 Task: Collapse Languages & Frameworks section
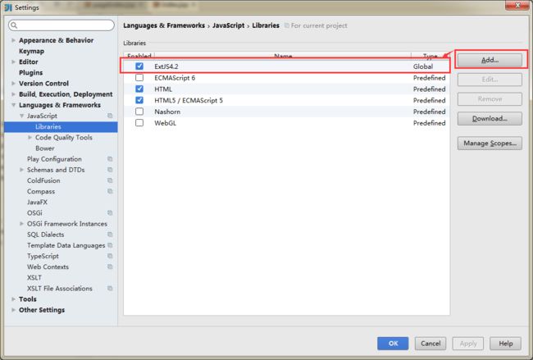[x=14, y=105]
